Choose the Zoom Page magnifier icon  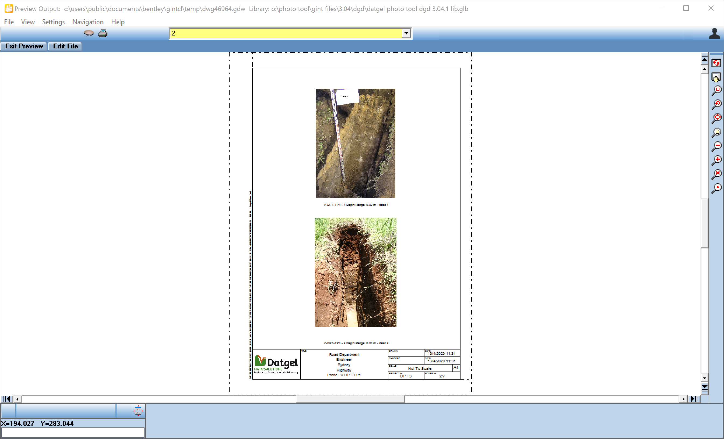[x=717, y=132]
